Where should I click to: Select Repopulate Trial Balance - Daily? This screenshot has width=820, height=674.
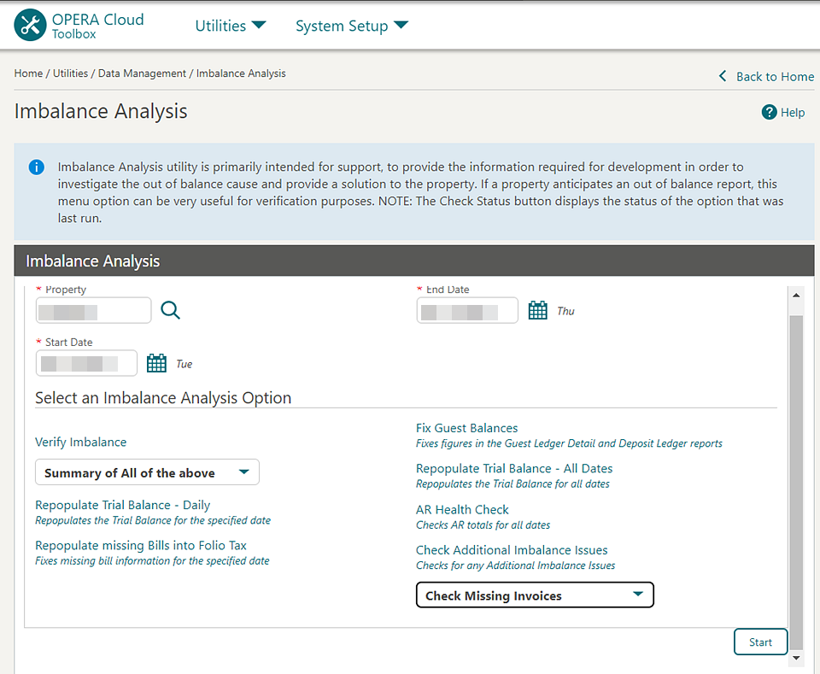(122, 505)
